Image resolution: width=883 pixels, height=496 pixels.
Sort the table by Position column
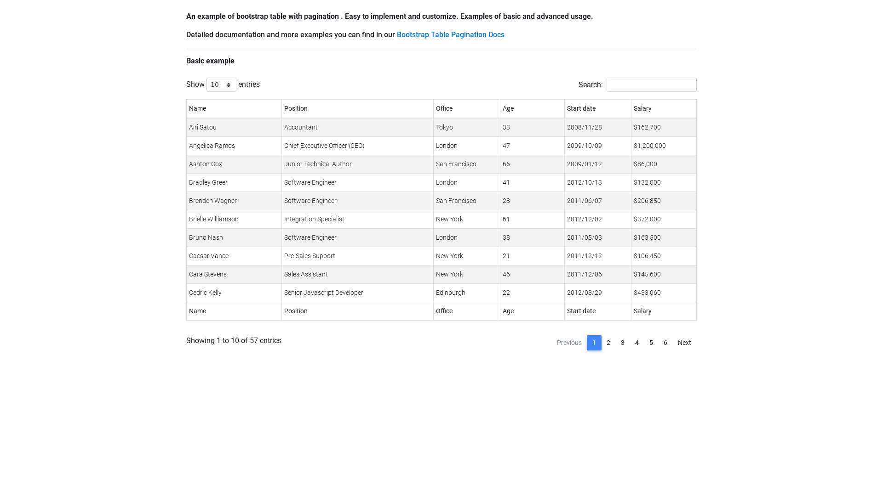click(x=296, y=108)
